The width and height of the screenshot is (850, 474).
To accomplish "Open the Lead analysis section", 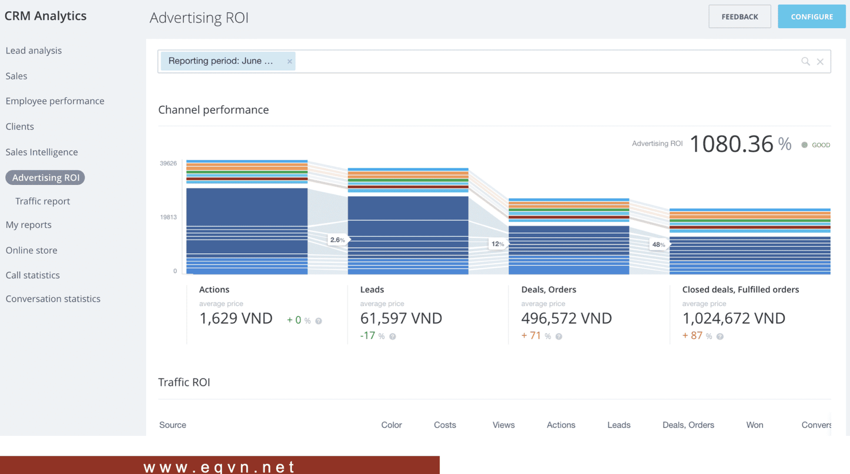I will coord(33,50).
